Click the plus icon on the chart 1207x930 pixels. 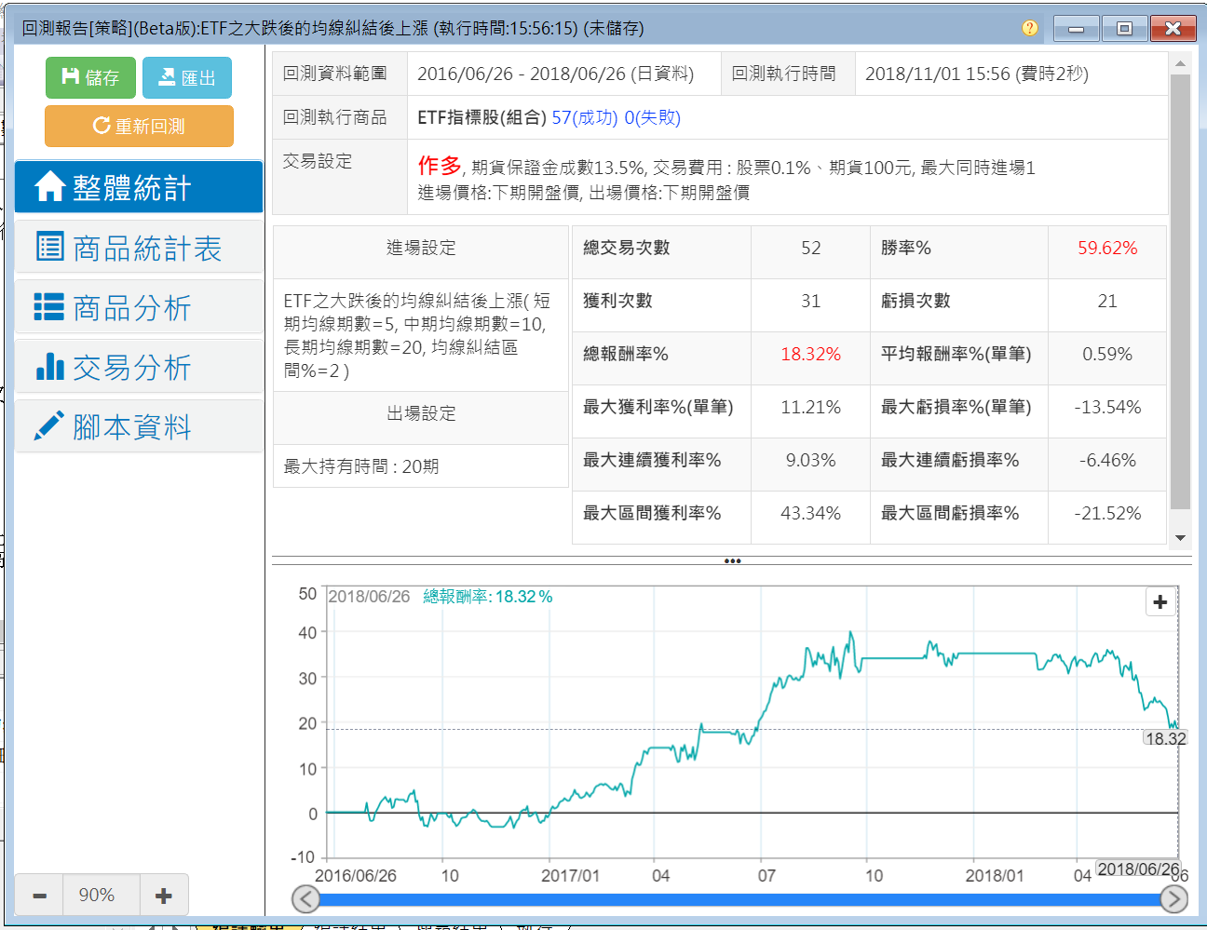1160,602
